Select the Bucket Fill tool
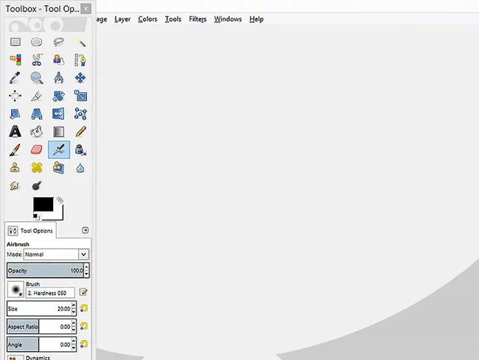 click(37, 132)
